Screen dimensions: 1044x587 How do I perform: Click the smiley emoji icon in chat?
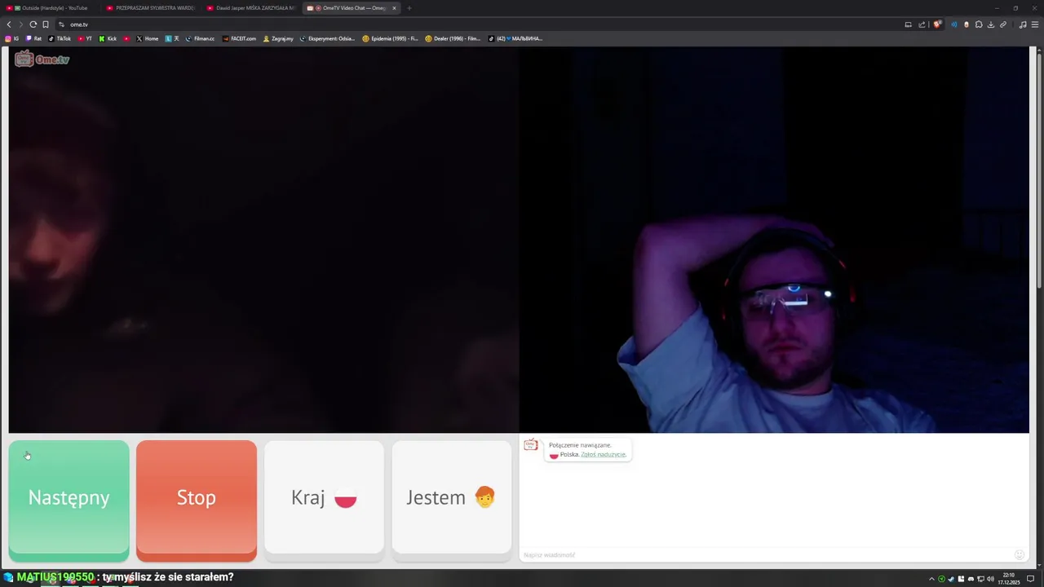click(1020, 554)
